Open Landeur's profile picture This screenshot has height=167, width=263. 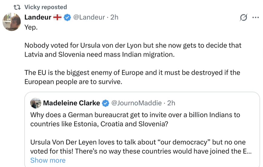click(x=12, y=22)
